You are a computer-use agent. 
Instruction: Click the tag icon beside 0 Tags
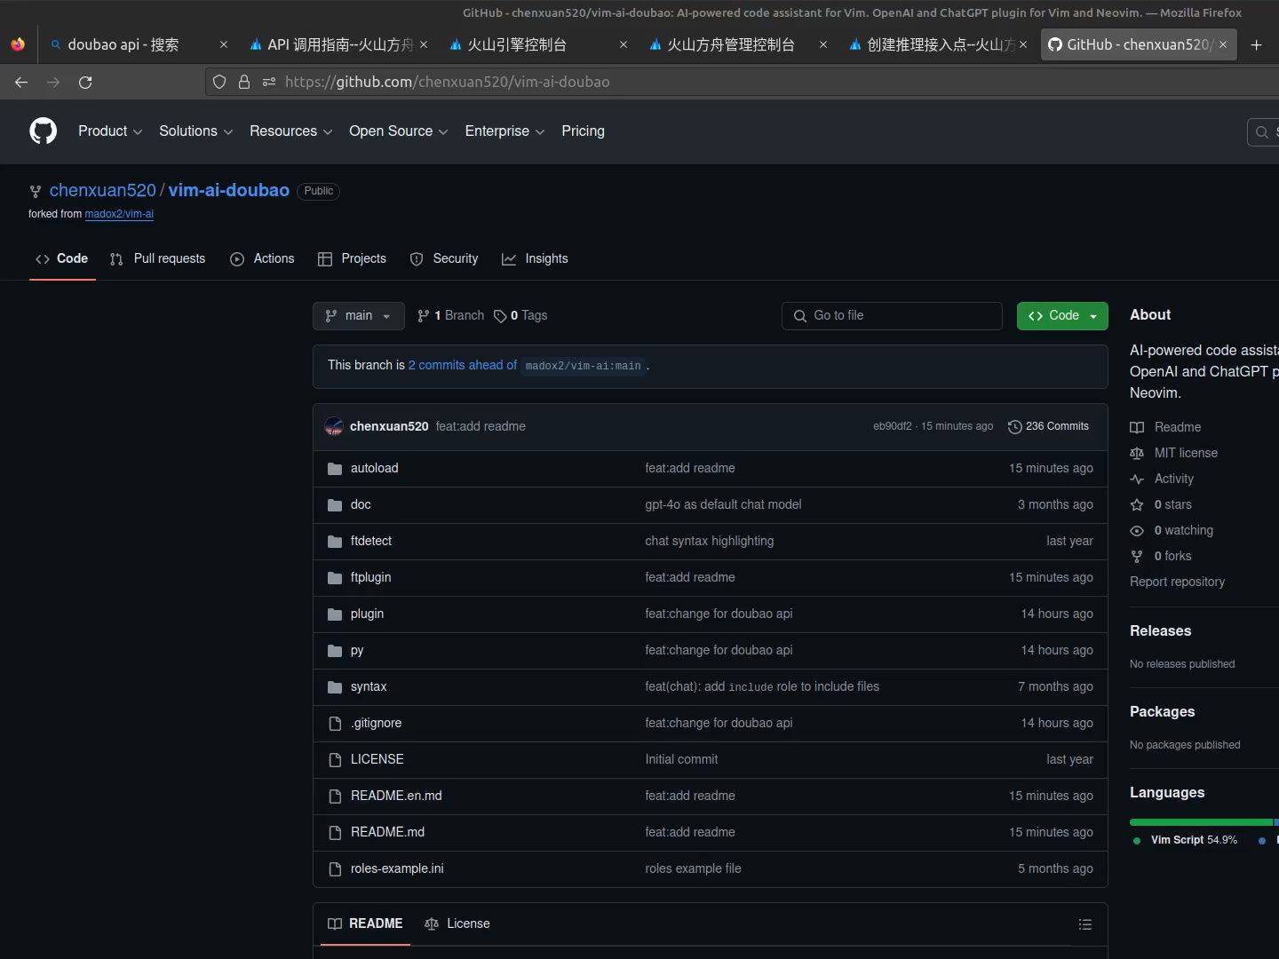click(x=500, y=316)
